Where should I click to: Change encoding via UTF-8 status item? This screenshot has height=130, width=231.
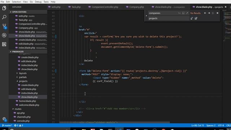pyautogui.click(x=221, y=125)
